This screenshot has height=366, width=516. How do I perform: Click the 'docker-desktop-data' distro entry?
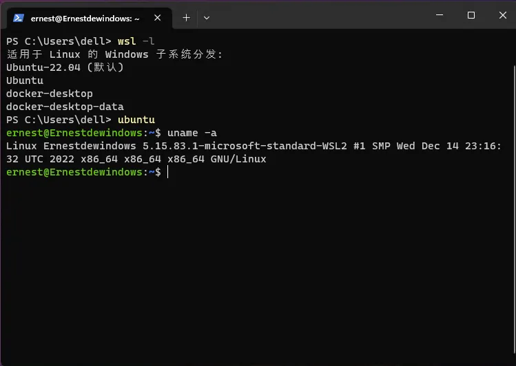click(x=65, y=107)
